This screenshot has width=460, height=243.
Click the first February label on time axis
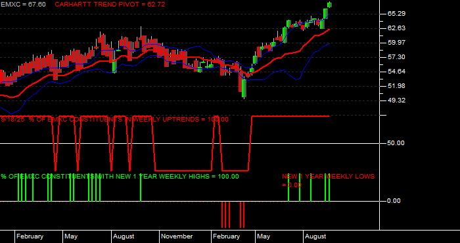click(x=30, y=236)
